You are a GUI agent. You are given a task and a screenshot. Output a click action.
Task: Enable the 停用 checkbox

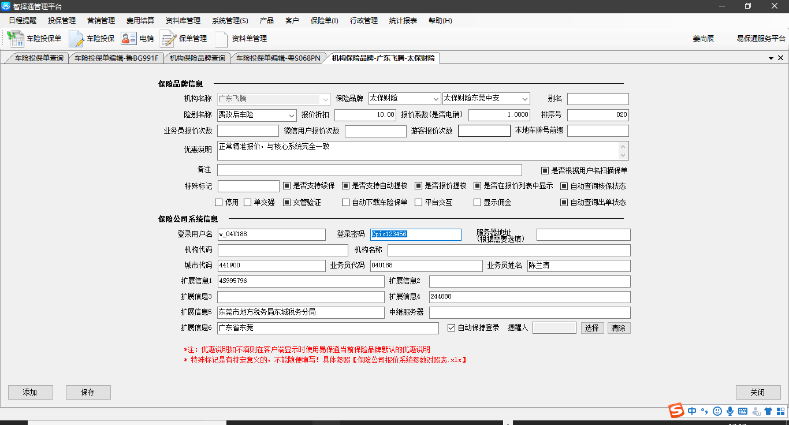pos(219,203)
